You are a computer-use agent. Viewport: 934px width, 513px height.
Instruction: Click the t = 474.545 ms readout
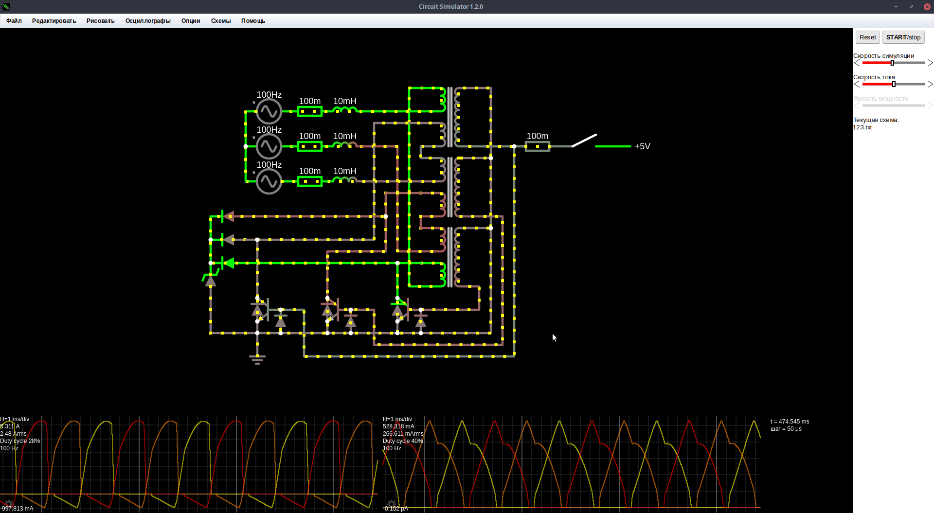pyautogui.click(x=790, y=422)
